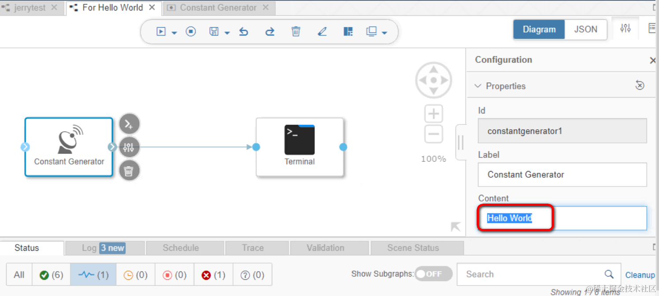Pan canvas right with navigator arrow
The image size is (659, 296).
[444, 80]
